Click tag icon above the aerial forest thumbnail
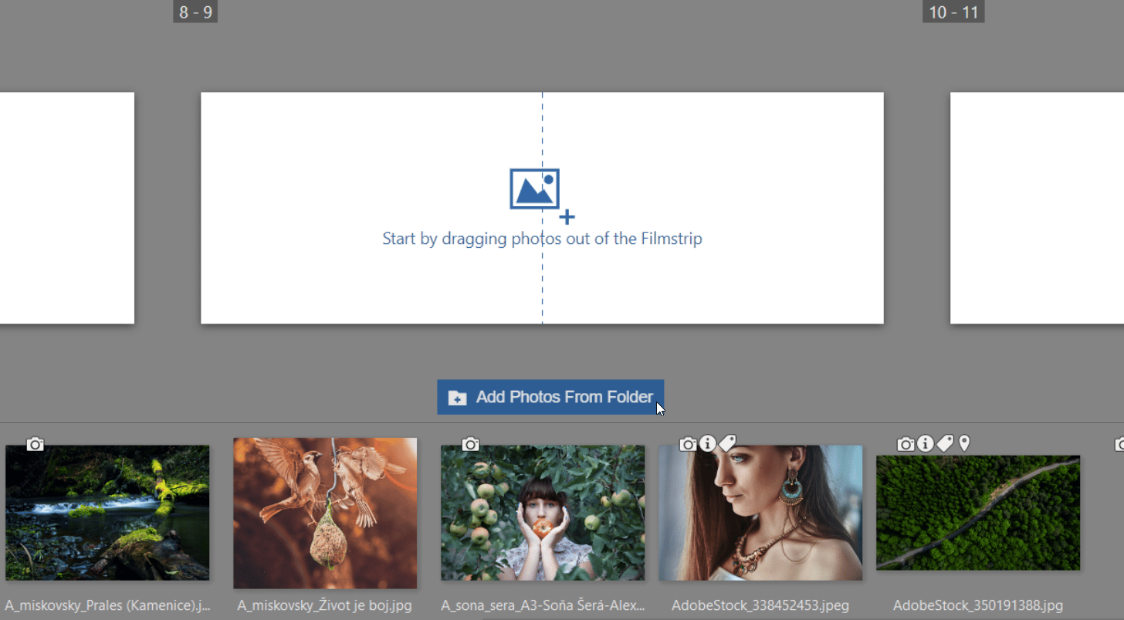This screenshot has height=620, width=1124. click(945, 443)
